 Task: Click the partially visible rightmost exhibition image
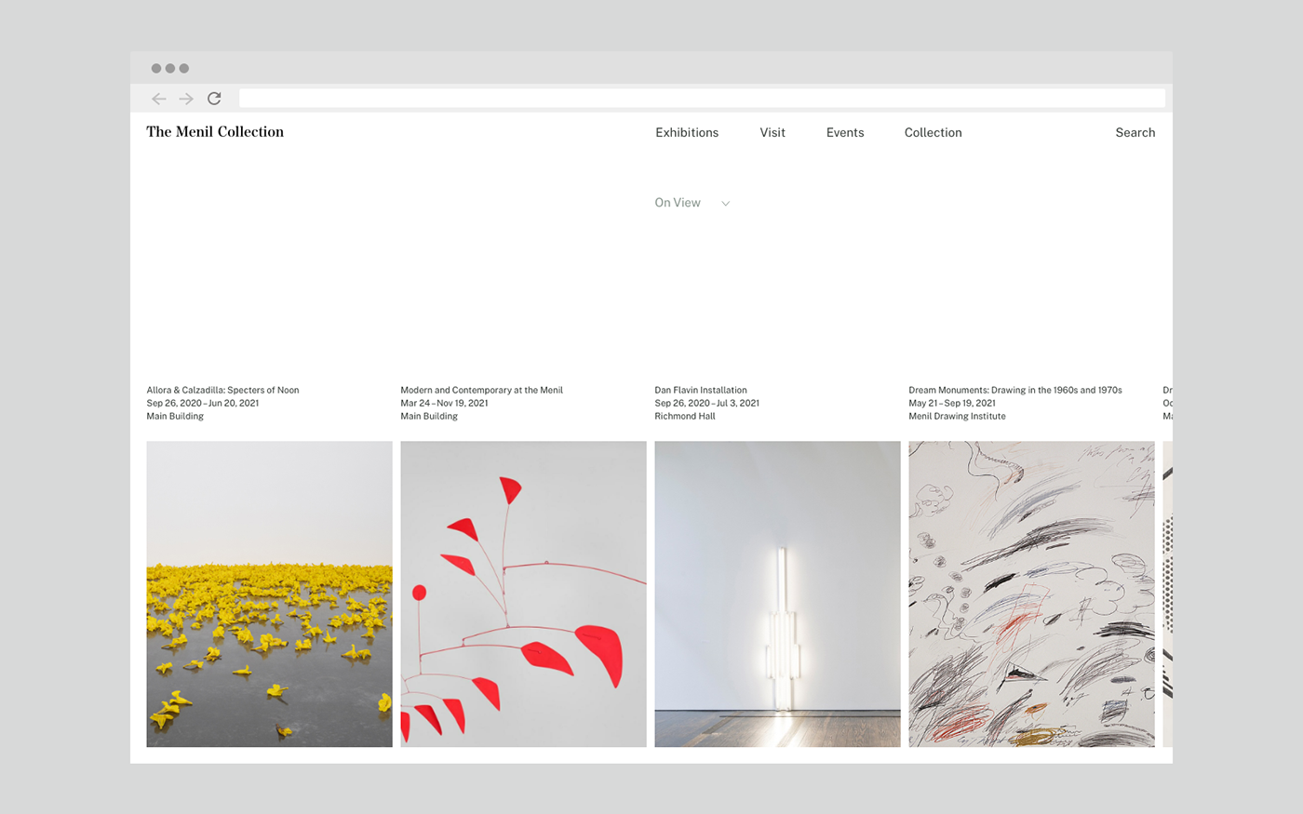click(1169, 594)
